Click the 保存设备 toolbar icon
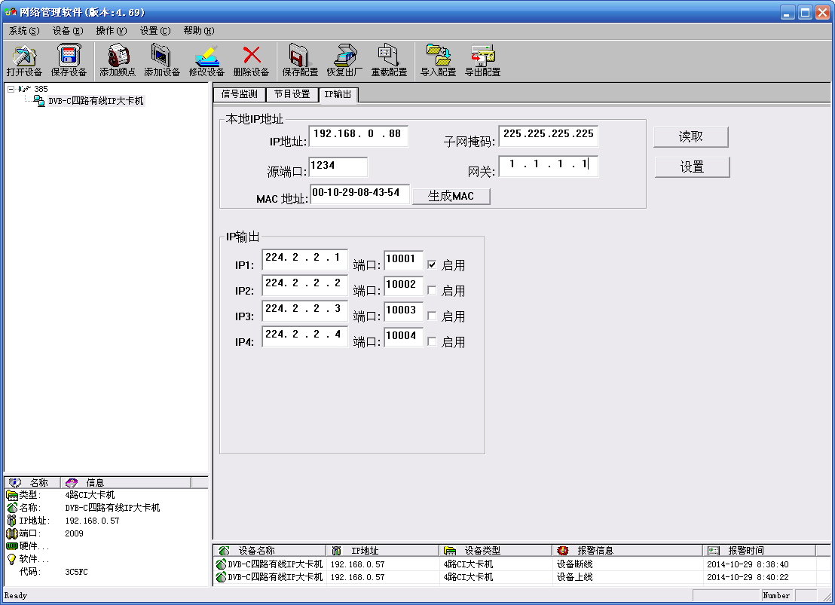This screenshot has height=605, width=835. point(69,56)
